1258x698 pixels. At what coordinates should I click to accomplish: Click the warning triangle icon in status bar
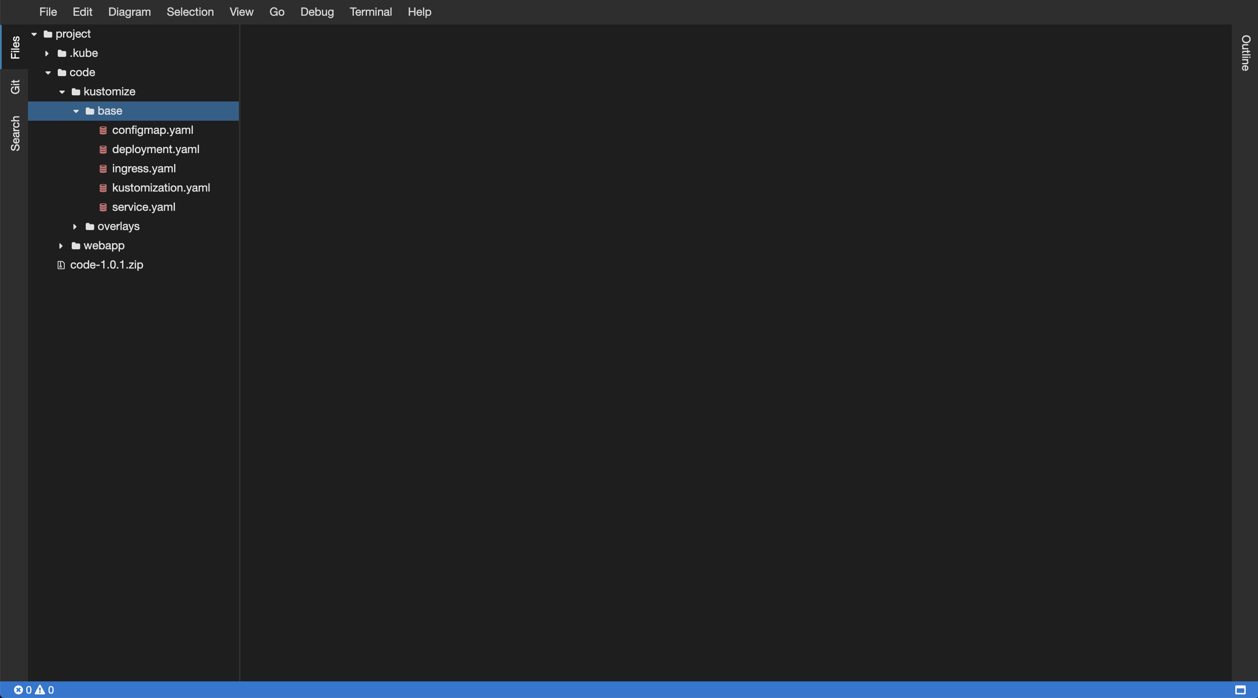pyautogui.click(x=40, y=690)
